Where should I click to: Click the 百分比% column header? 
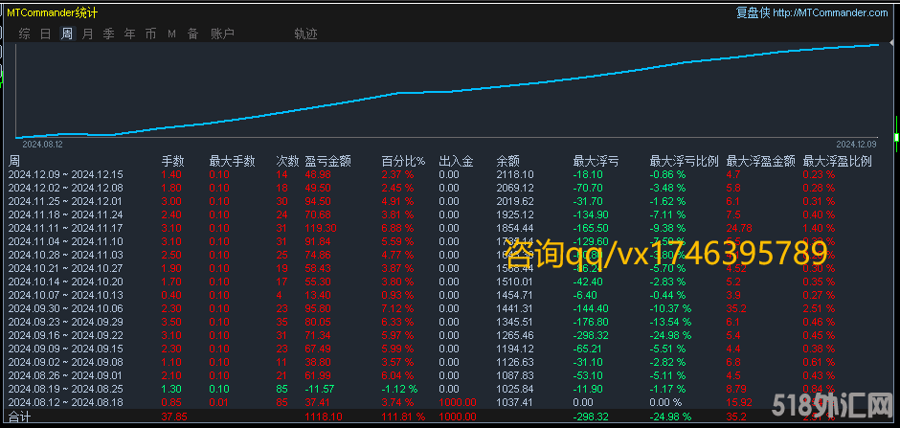[x=403, y=161]
